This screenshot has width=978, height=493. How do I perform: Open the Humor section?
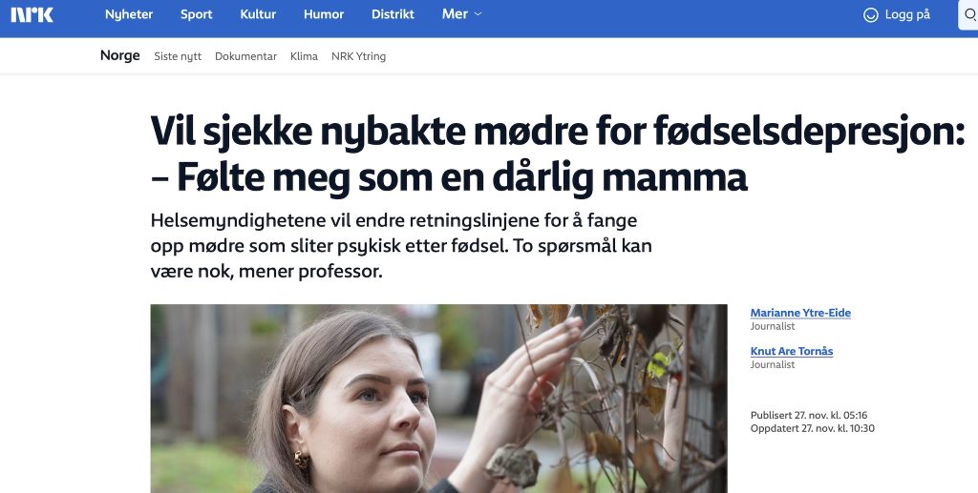tap(323, 15)
